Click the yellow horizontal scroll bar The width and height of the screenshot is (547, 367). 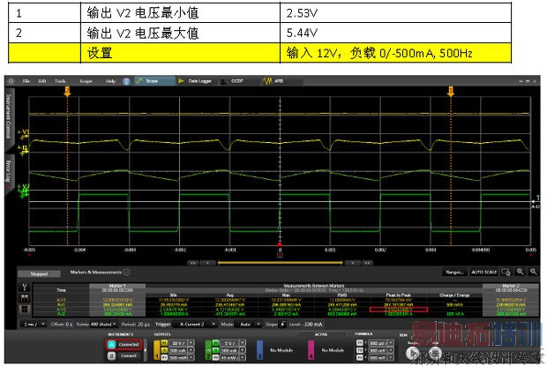pos(280,263)
